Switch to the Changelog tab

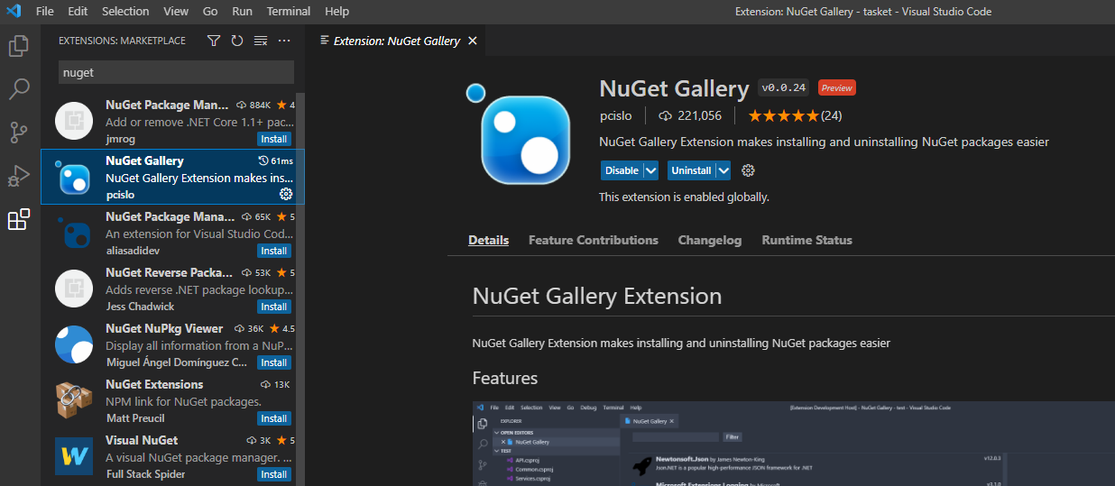tap(710, 240)
